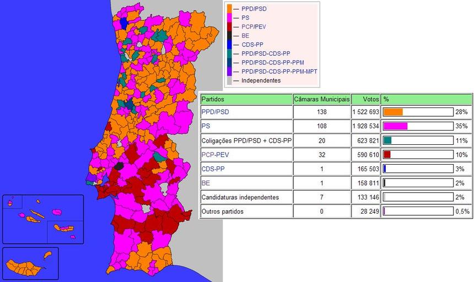Click the Votos column header
This screenshot has height=282, width=474.
[365, 99]
